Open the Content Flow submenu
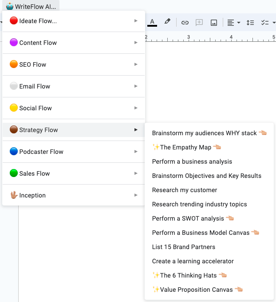The width and height of the screenshot is (276, 302). pos(74,43)
